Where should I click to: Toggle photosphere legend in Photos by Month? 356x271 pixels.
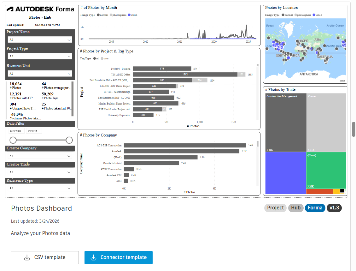[118, 15]
